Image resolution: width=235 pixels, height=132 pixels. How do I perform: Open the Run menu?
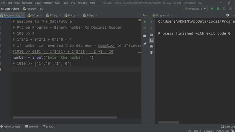coord(57,3)
